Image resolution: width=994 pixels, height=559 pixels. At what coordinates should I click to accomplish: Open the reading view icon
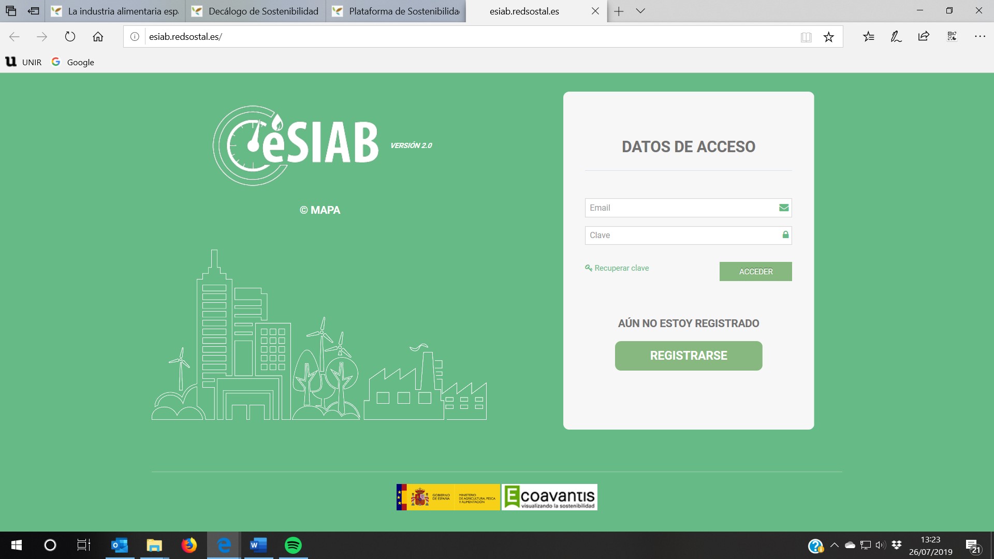coord(806,37)
